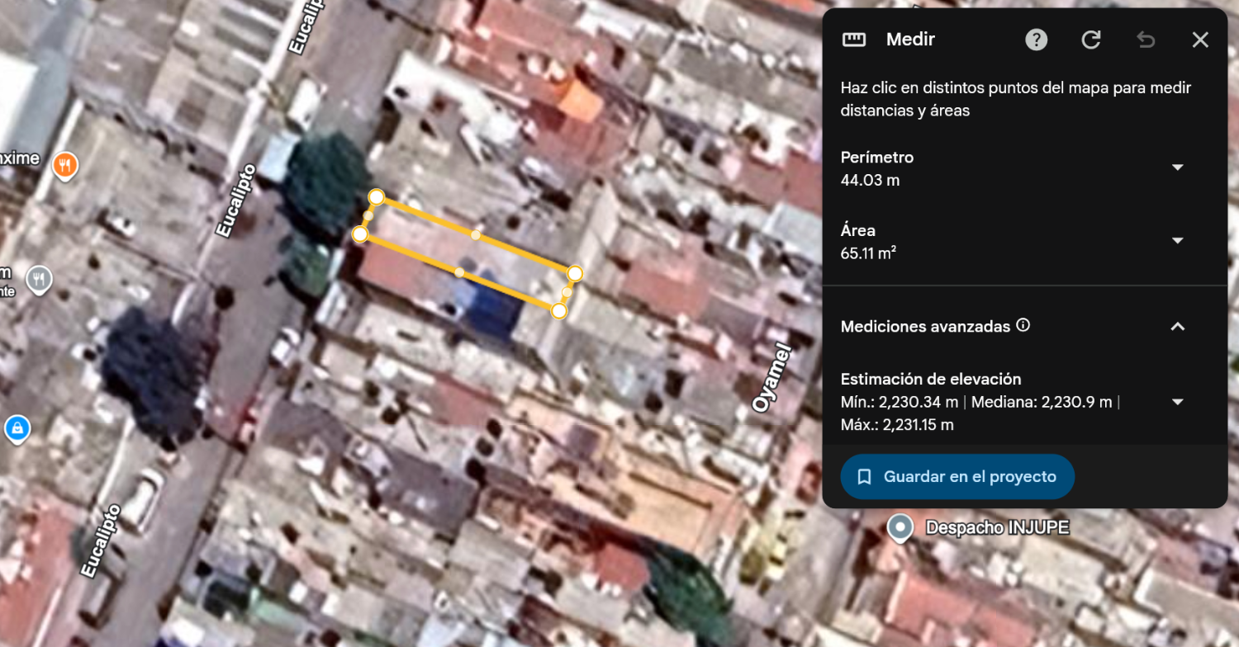Viewport: 1239px width, 647px height.
Task: Restart the measurement with the reset arrow icon
Action: click(x=1091, y=40)
